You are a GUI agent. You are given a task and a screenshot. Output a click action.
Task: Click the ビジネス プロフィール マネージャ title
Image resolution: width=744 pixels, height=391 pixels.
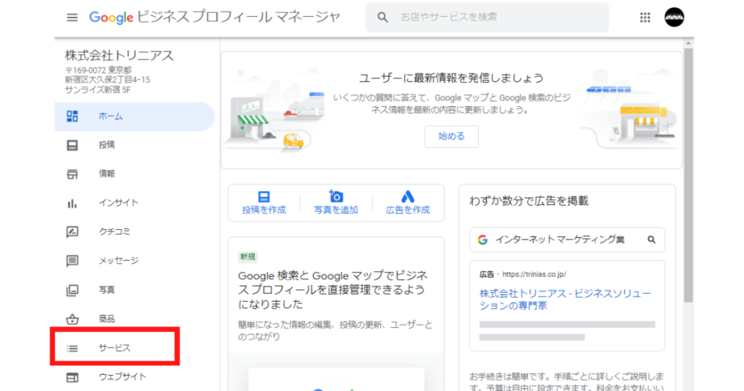[238, 17]
